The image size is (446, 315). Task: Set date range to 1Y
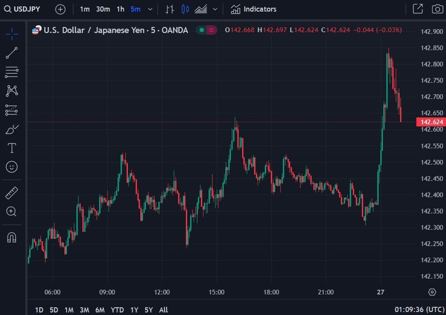pyautogui.click(x=134, y=310)
